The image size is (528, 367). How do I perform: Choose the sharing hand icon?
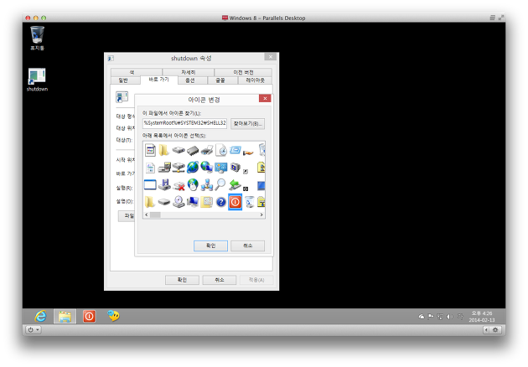tap(248, 152)
